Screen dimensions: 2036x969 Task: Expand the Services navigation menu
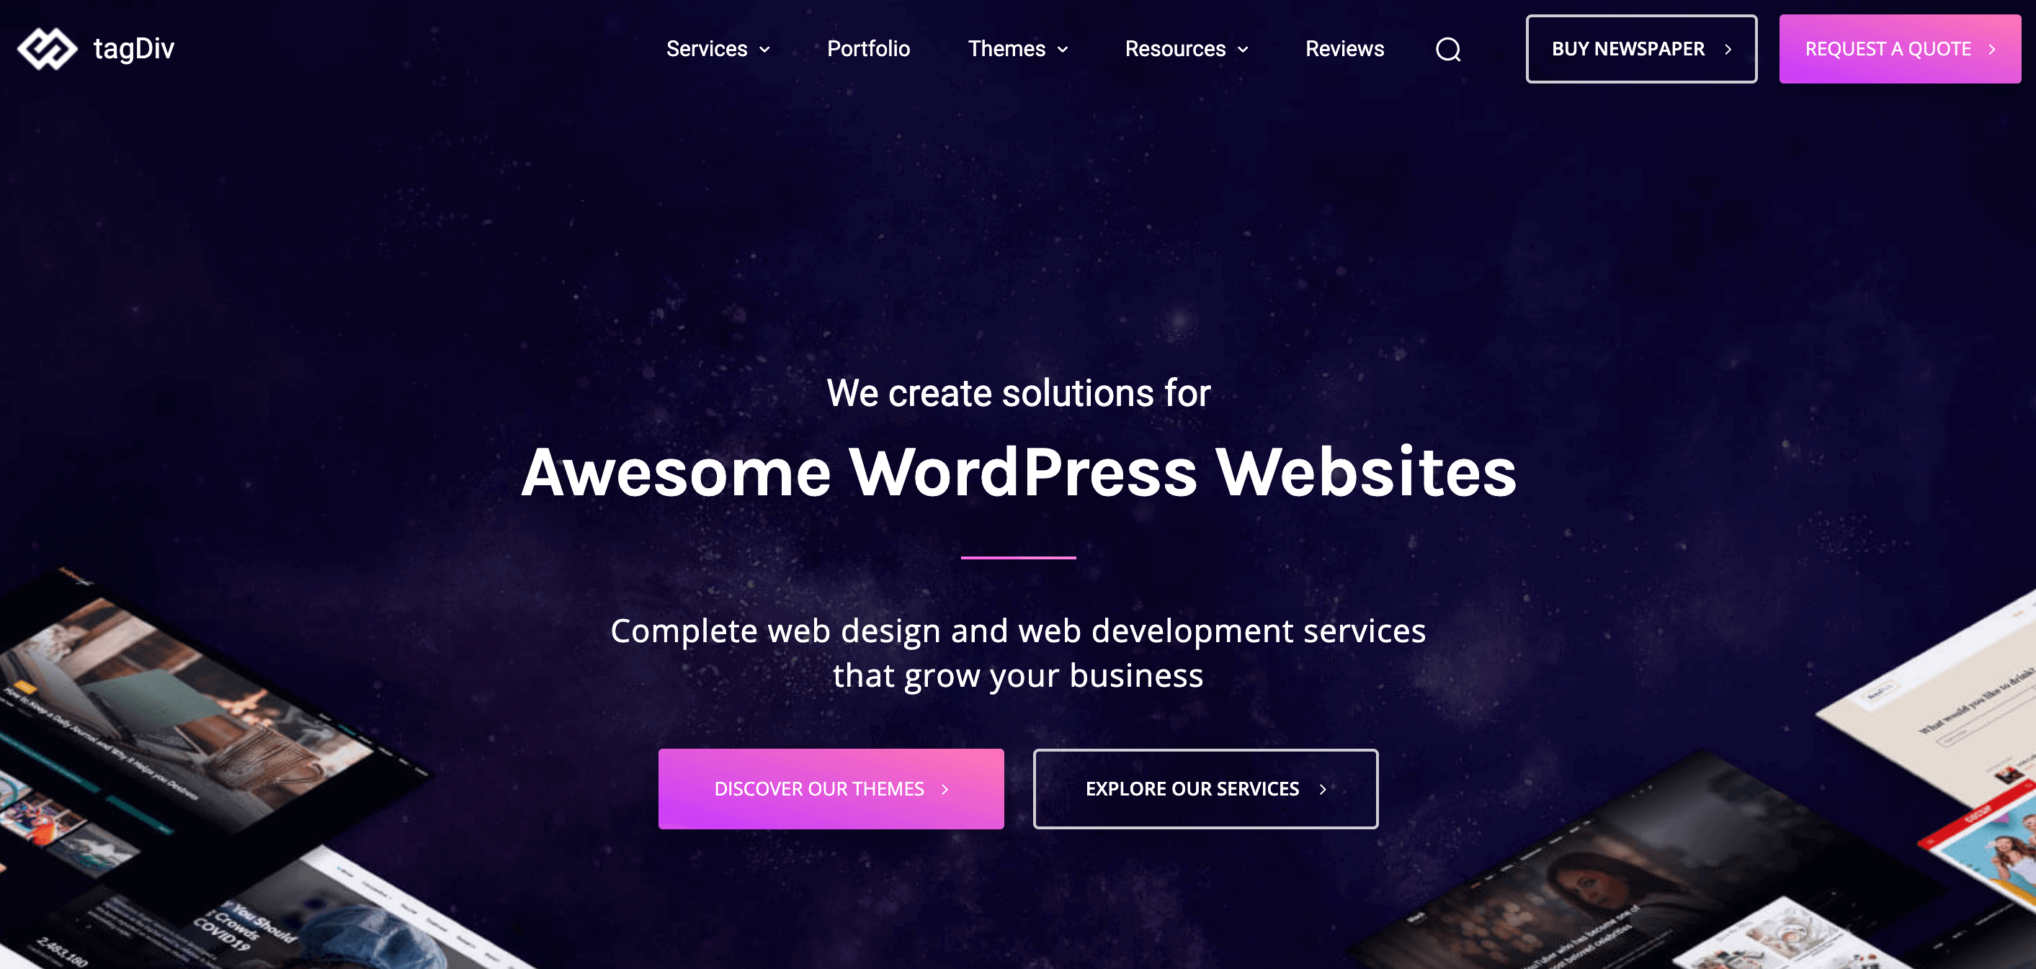717,49
